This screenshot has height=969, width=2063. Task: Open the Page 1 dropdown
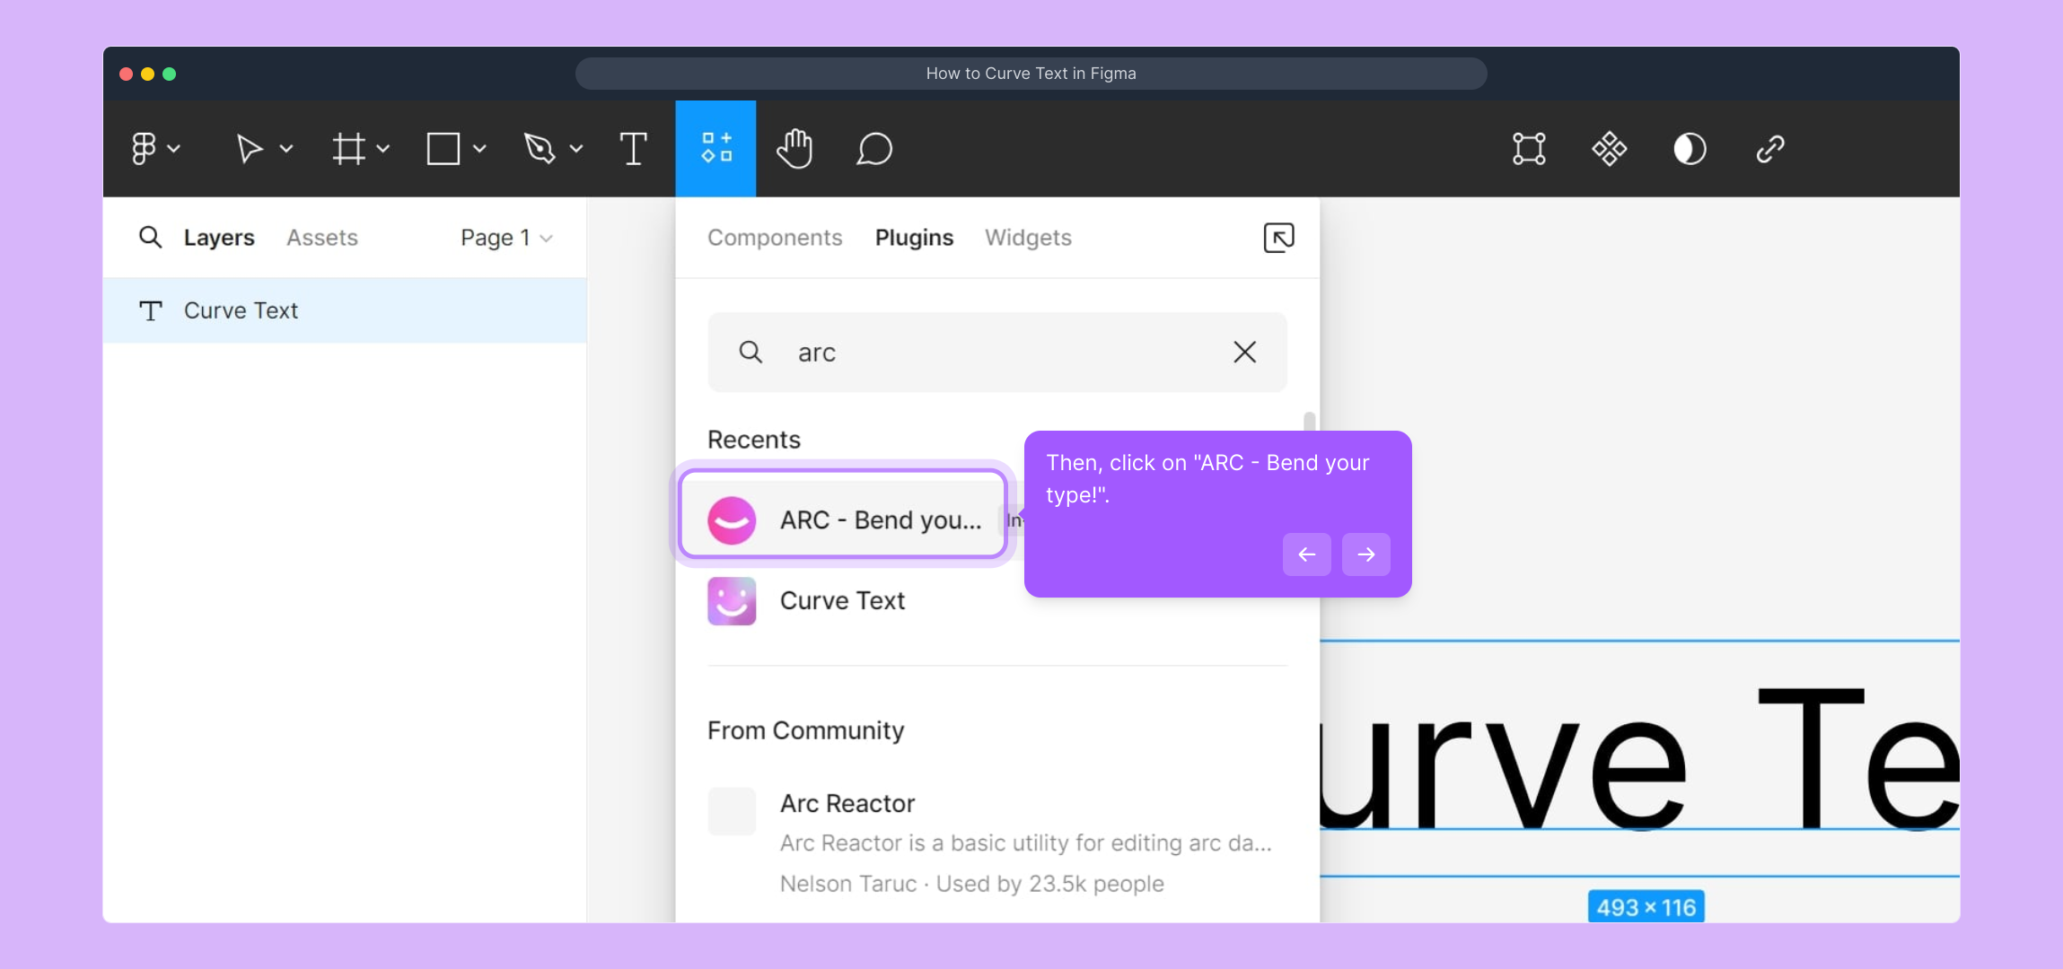tap(506, 238)
